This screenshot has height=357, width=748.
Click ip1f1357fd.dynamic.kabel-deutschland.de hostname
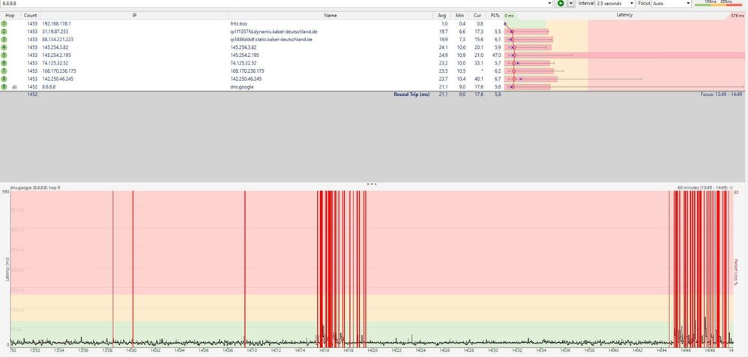(x=274, y=31)
